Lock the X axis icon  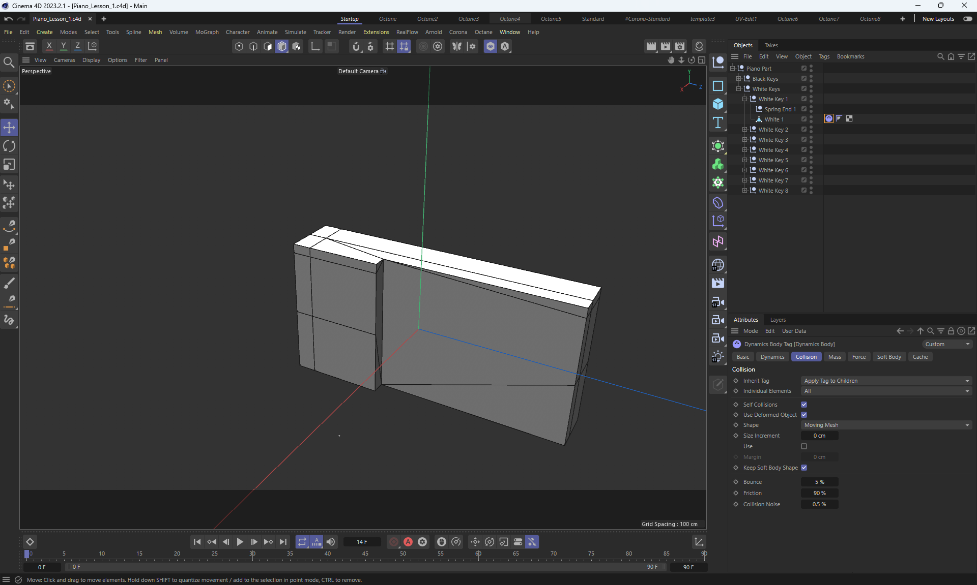click(x=49, y=46)
